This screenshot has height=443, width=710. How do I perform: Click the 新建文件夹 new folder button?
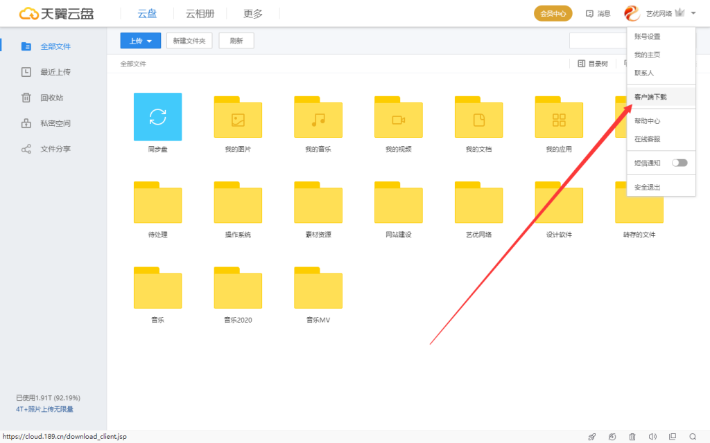tap(189, 41)
